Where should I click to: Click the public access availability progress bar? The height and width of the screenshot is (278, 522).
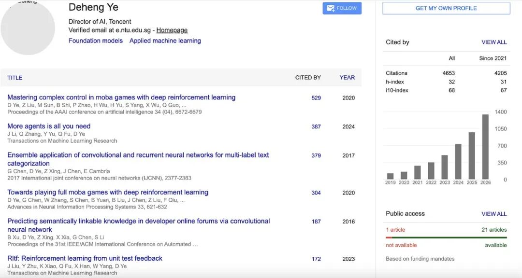click(x=446, y=237)
